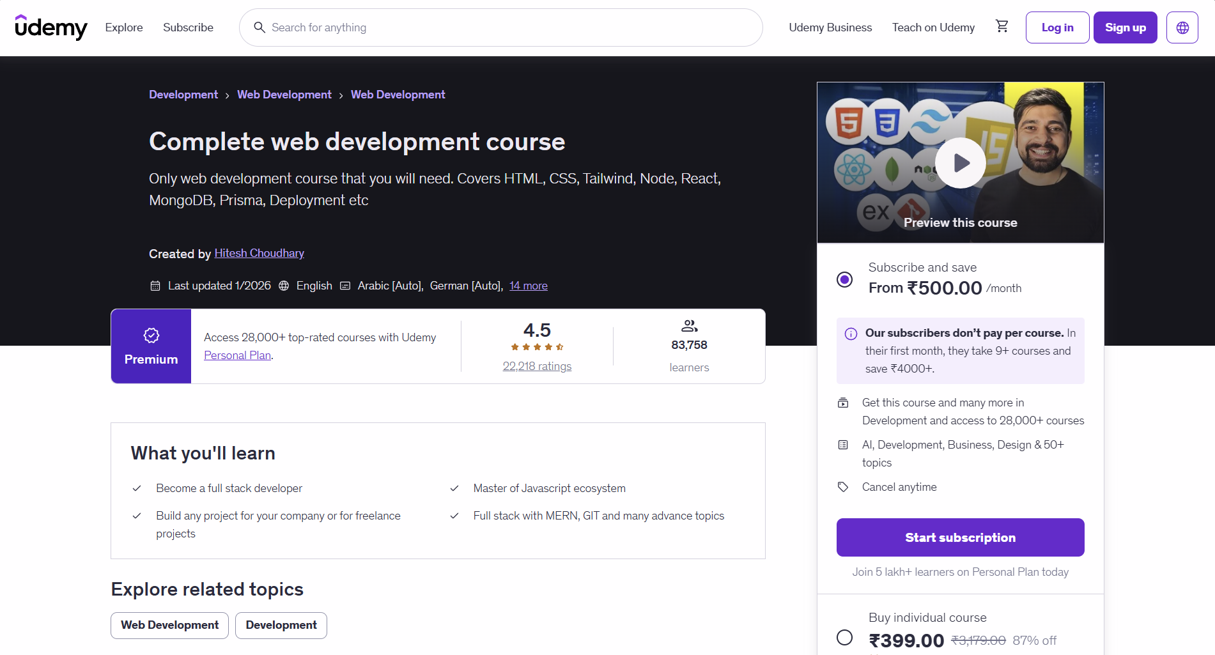Viewport: 1215px width, 655px height.
Task: Open Teach on Udemy in the header
Action: (x=933, y=27)
